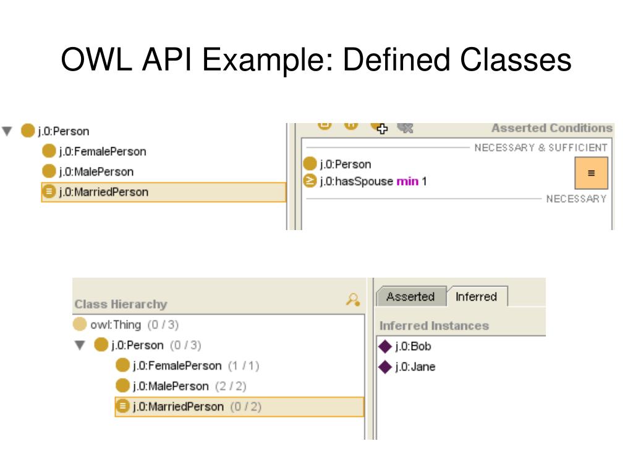Screen dimensions: 633x475
Task: Collapse the top j.0:Person tree node
Action: [7, 131]
